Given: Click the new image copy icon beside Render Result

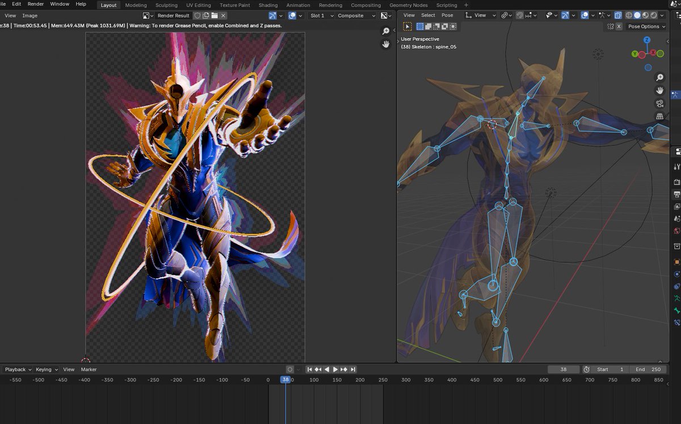Looking at the screenshot, I should 205,16.
